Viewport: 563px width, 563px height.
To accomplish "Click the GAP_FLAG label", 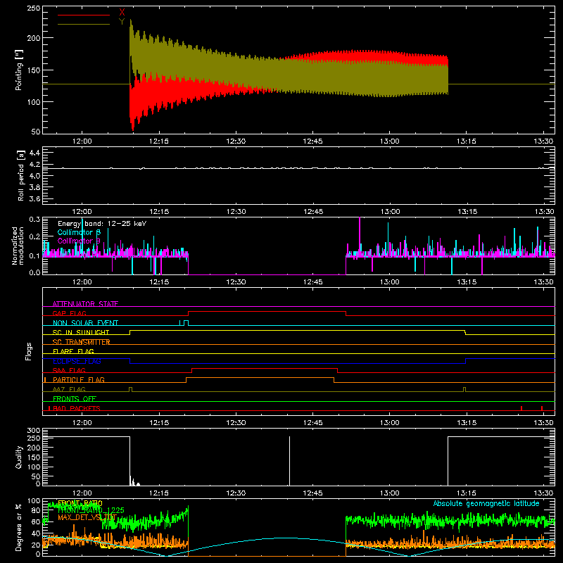I will 69,313.
